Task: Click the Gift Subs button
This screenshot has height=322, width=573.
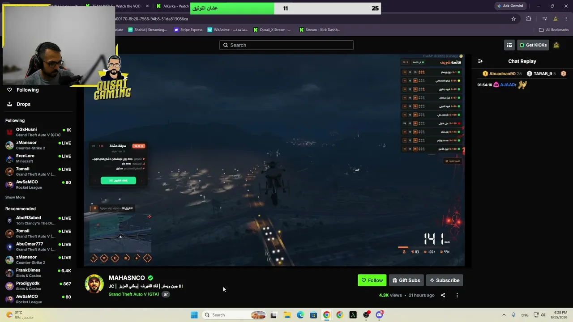Action: pos(406,280)
